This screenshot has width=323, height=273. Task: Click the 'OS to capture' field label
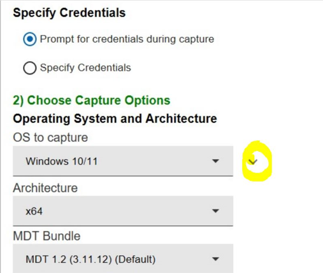pyautogui.click(x=50, y=137)
